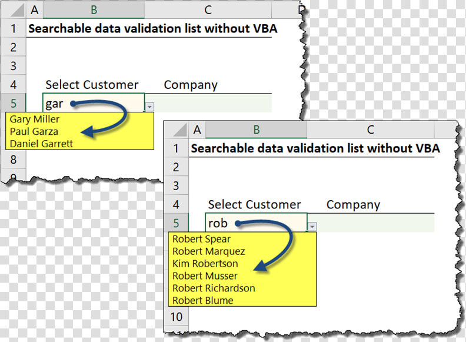Select row 5 header in upper-left sheet
466x342 pixels.
14,103
